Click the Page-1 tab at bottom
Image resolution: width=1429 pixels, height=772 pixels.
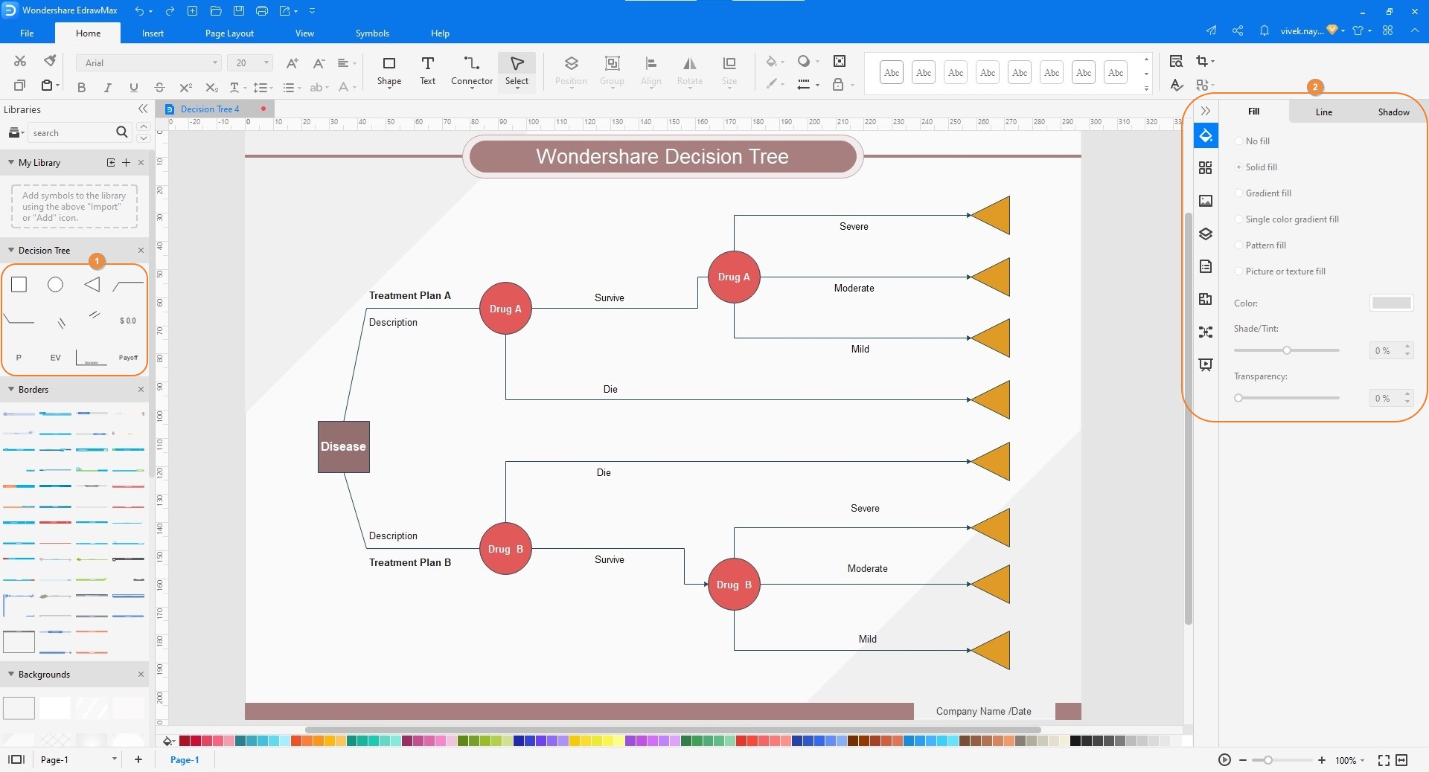185,759
